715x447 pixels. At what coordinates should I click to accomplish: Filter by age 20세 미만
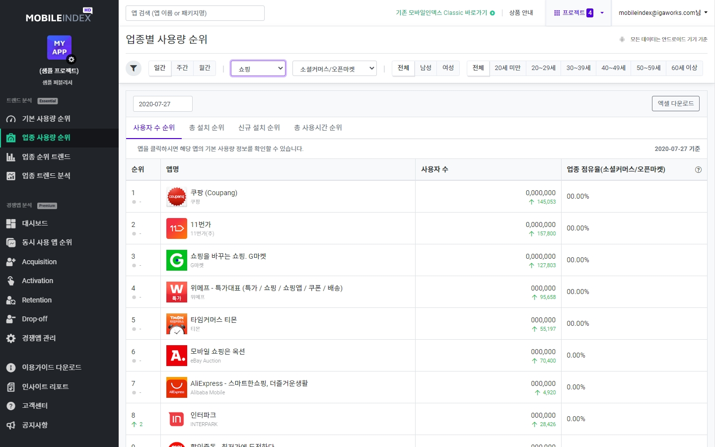pos(507,68)
